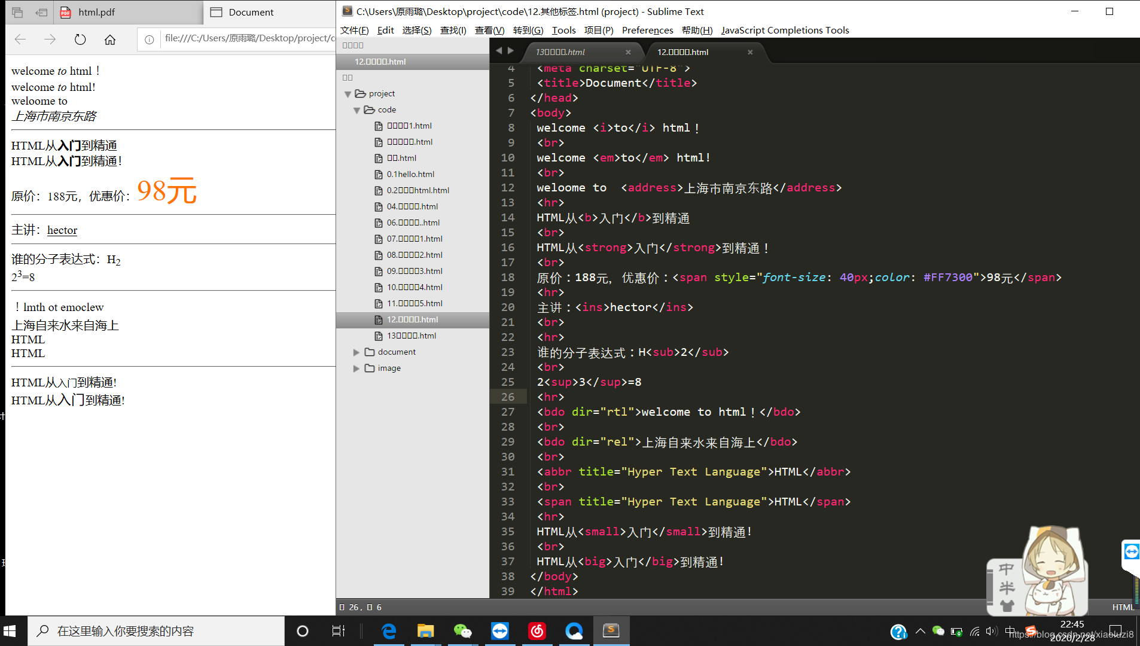Open WeChat from the taskbar
Image resolution: width=1140 pixels, height=646 pixels.
[x=462, y=631]
